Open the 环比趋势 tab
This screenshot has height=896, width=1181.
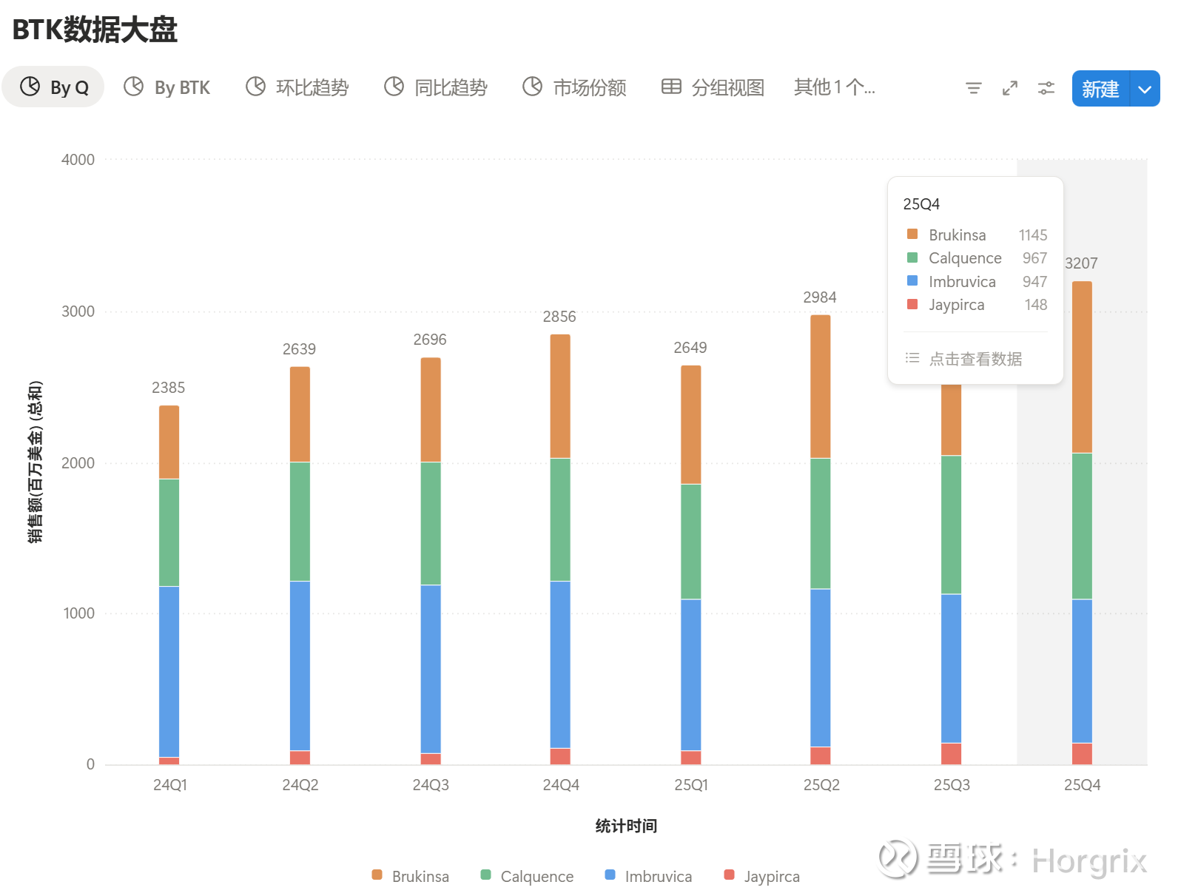[297, 87]
